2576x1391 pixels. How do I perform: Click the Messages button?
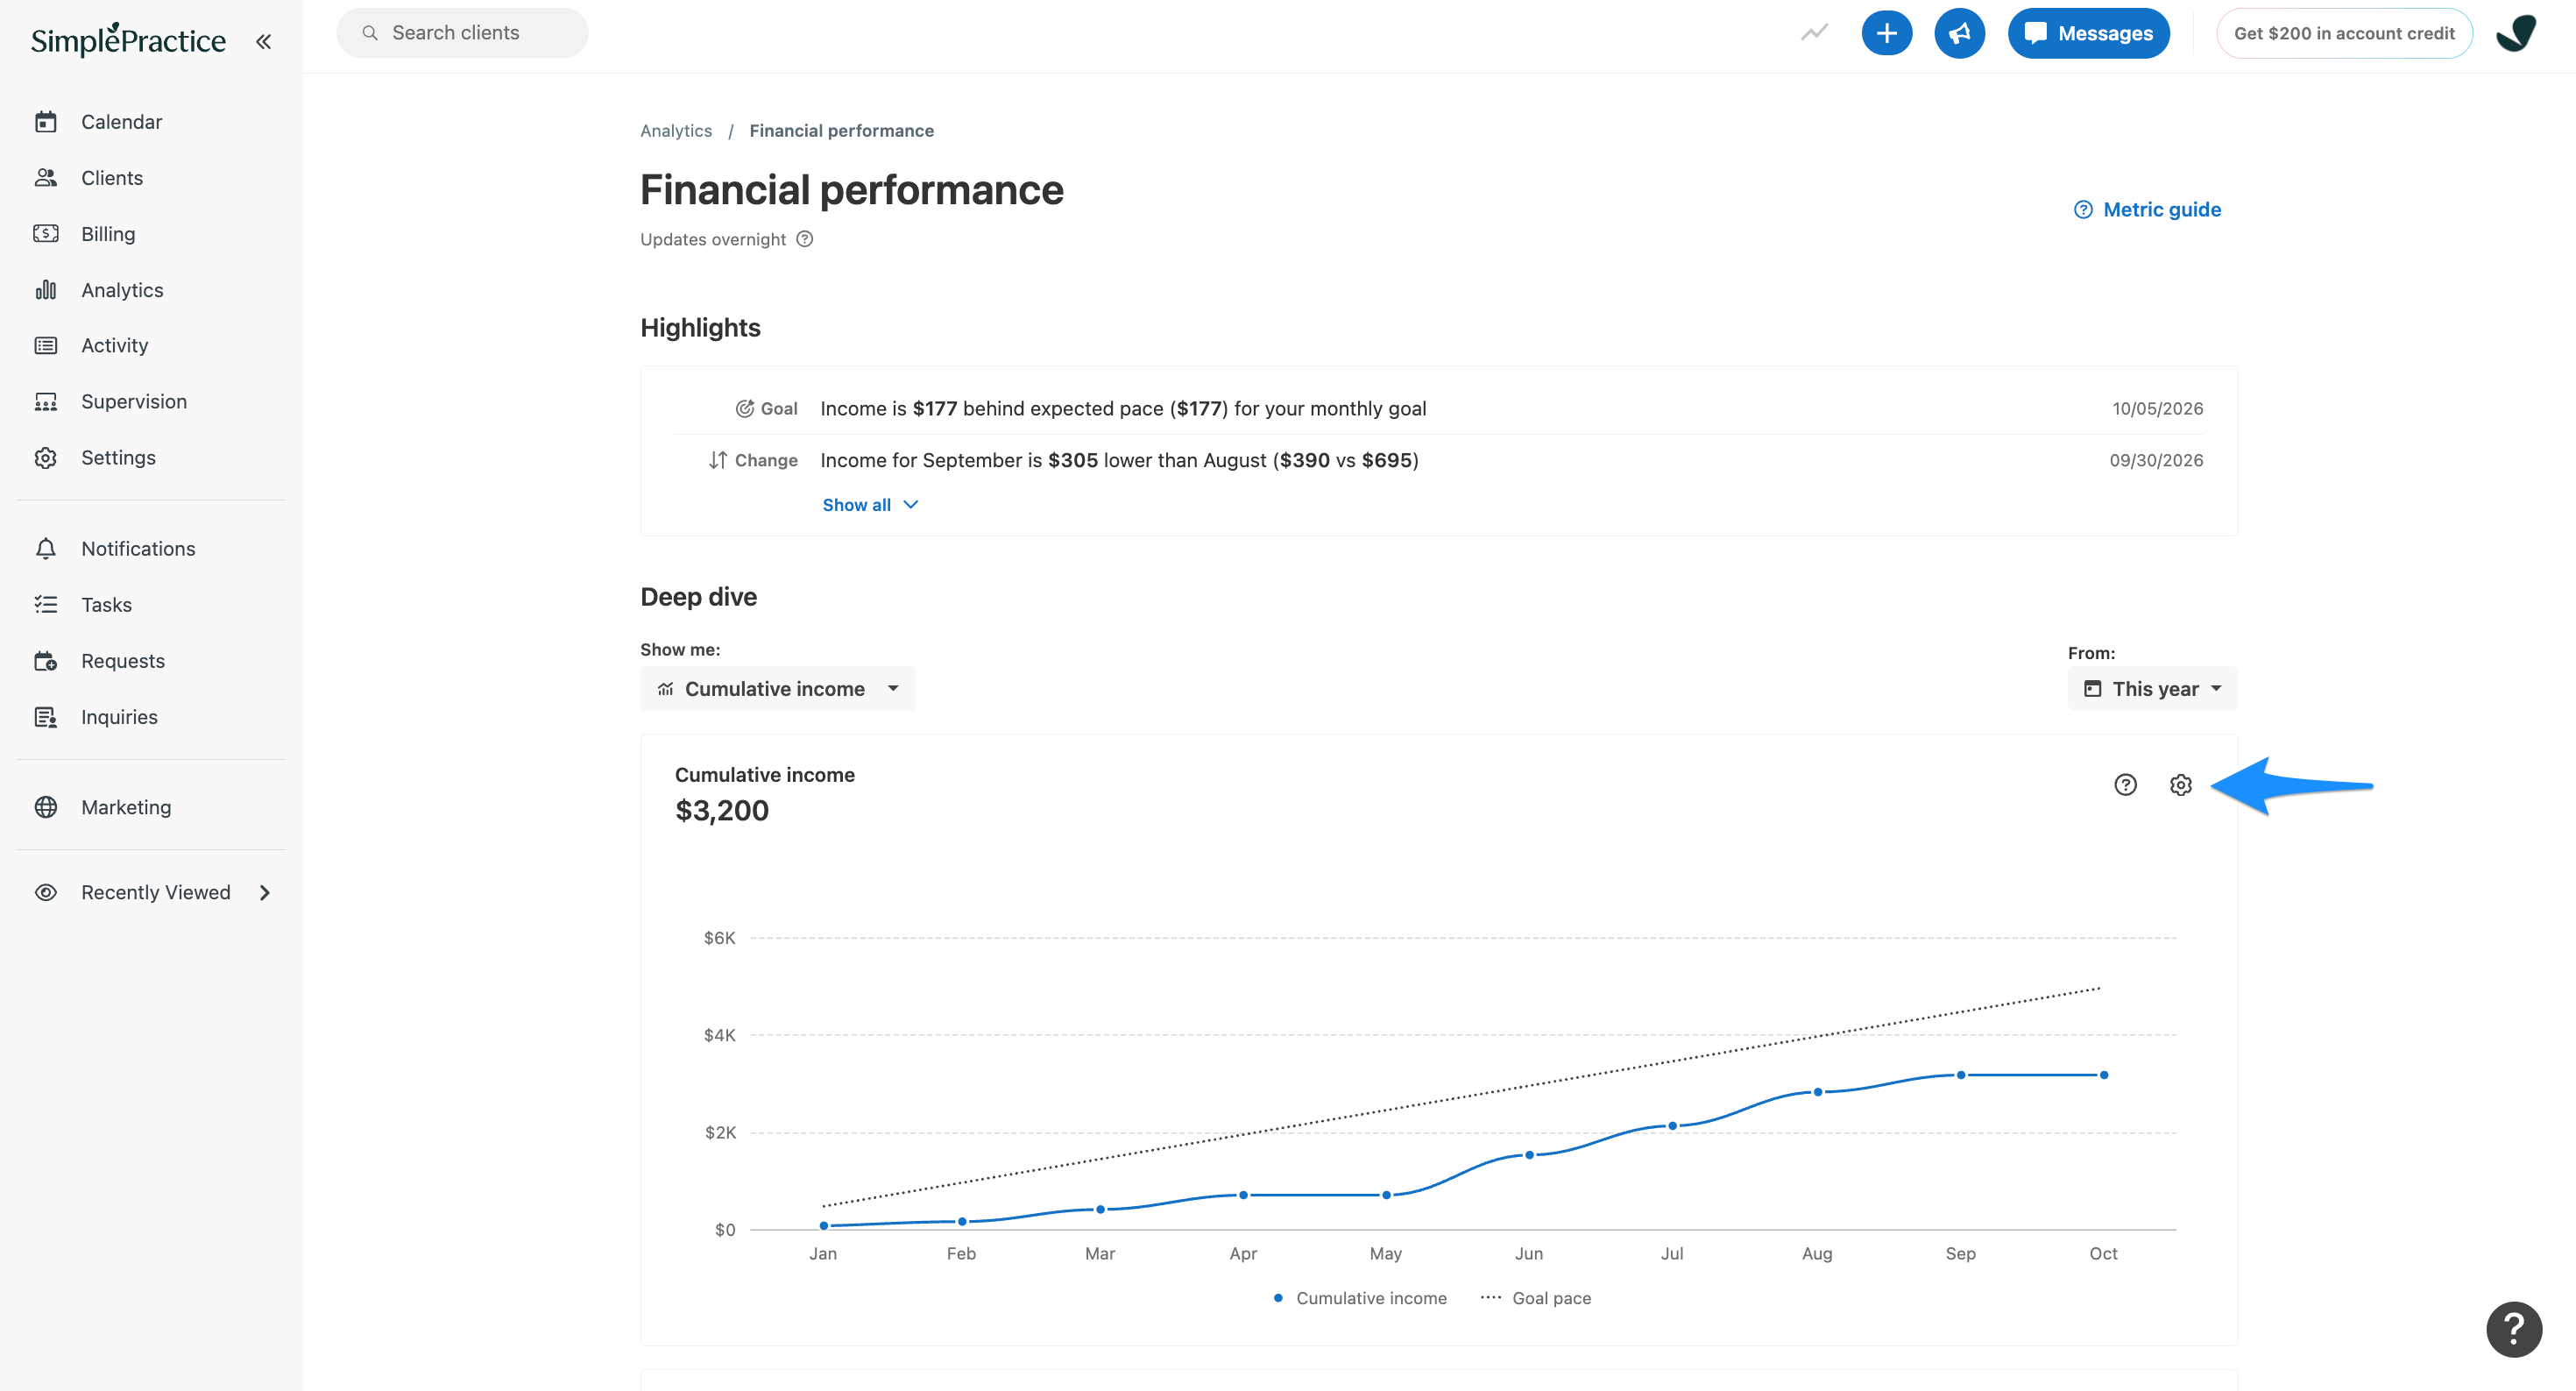point(2088,33)
